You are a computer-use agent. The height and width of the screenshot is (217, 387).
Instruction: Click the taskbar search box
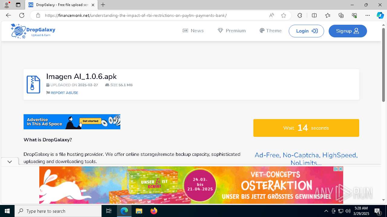click(58, 211)
